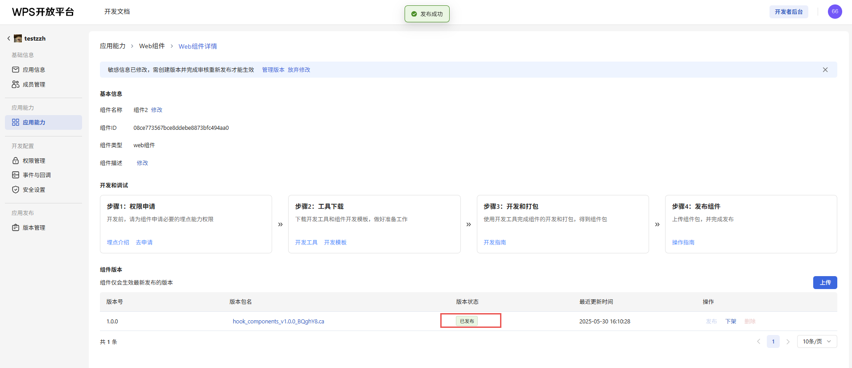The height and width of the screenshot is (368, 852).
Task: Click the back arrow beside testzzh
Action: [8, 38]
